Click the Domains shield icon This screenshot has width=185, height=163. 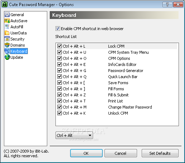pos(7,45)
